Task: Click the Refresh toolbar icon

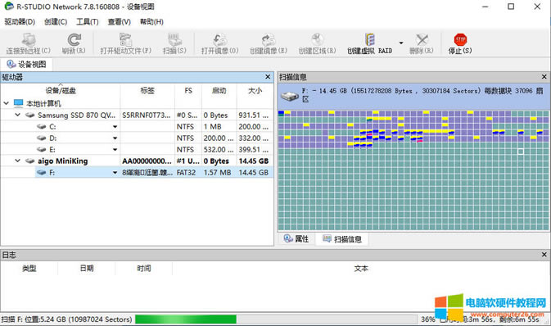Action: click(x=74, y=39)
